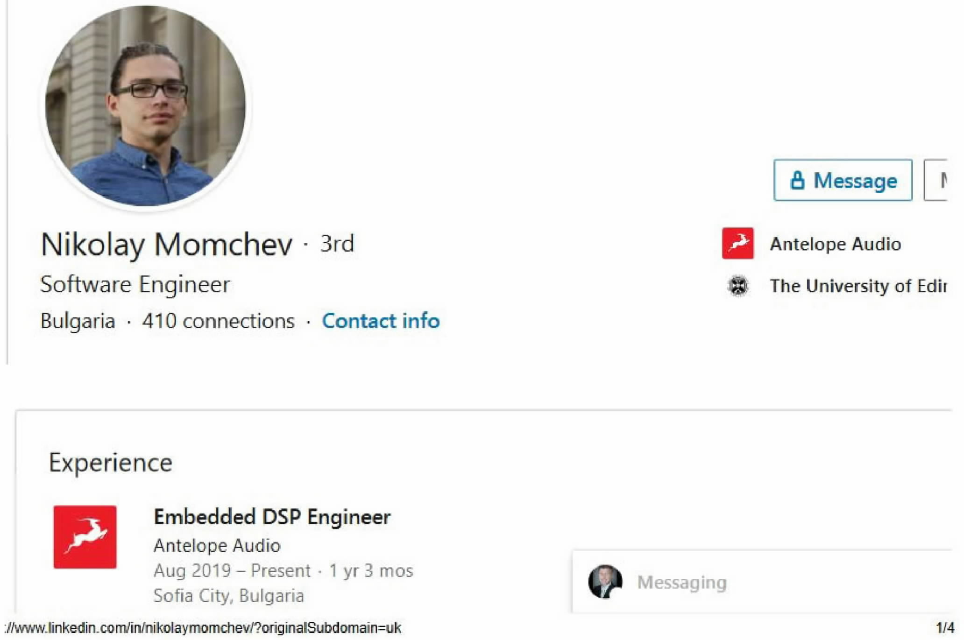
Task: Click the Message button
Action: (x=843, y=180)
